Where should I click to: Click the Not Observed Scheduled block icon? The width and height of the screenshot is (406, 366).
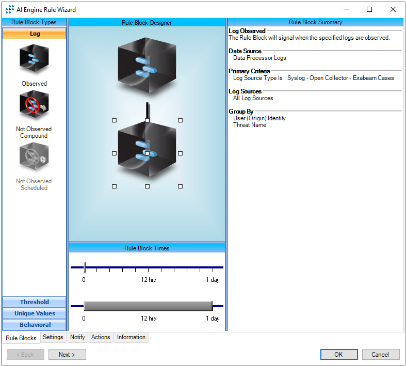coord(34,157)
